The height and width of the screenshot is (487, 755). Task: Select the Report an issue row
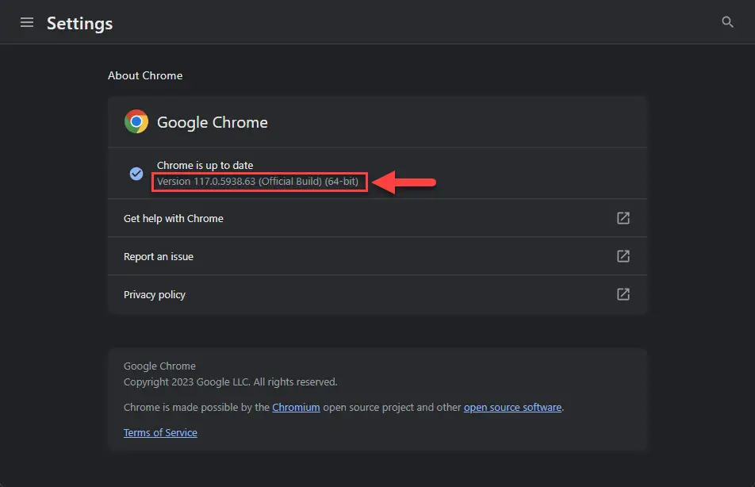click(377, 256)
